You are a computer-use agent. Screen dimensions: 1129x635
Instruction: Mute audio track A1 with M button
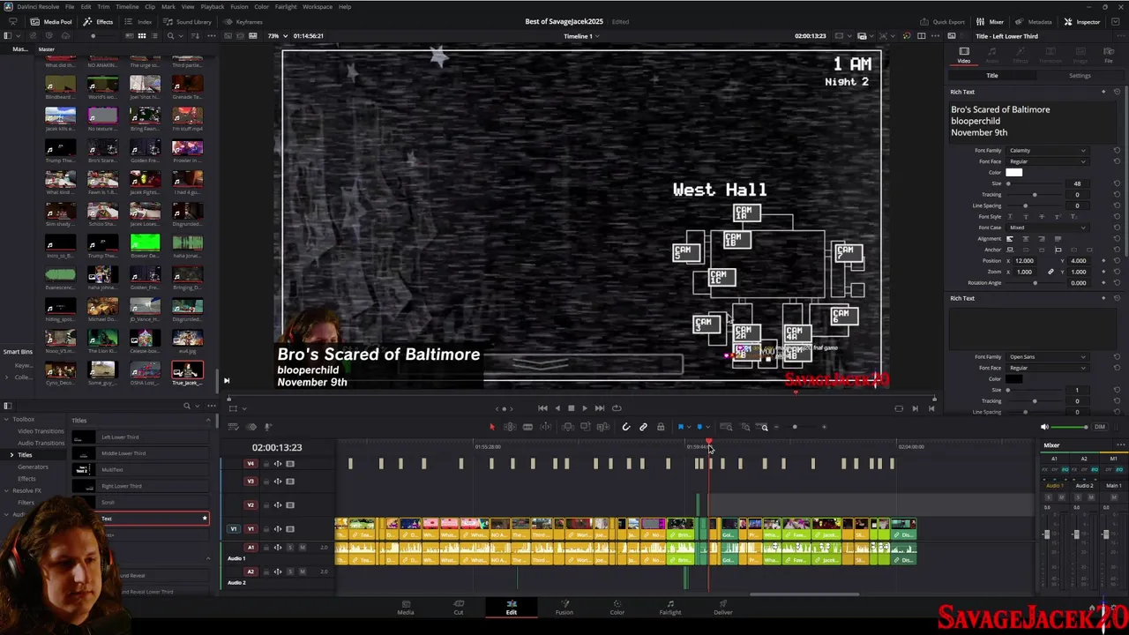(303, 548)
